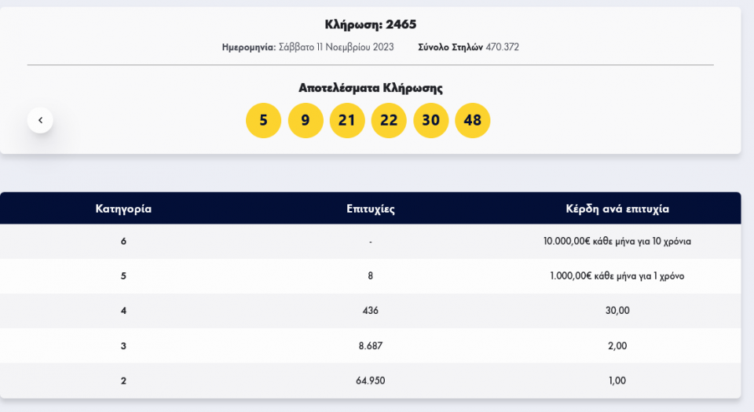
Task: Click the Κέρδη ανά επιτυχία column header
Action: [x=617, y=209]
